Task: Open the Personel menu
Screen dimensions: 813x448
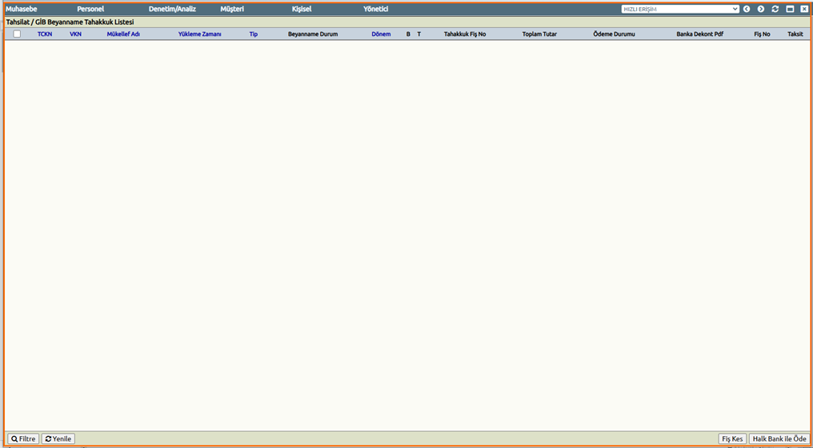Action: tap(90, 10)
